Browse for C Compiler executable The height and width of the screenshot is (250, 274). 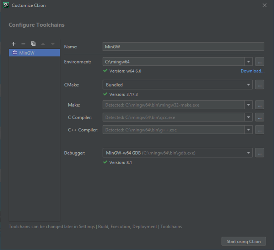pos(260,117)
